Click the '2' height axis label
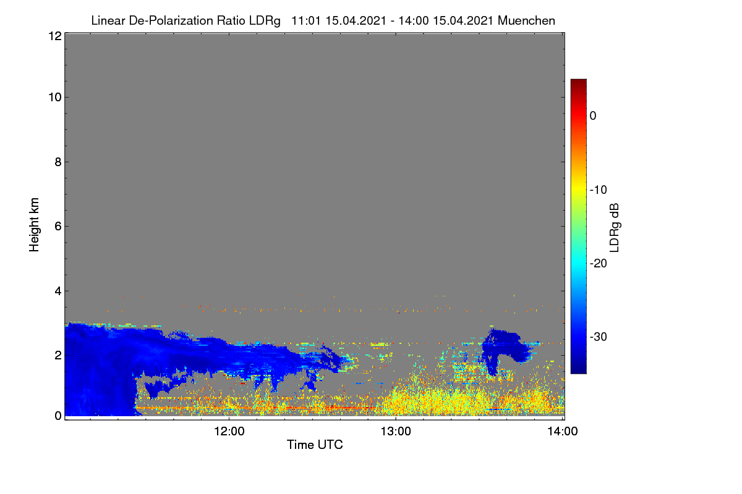This screenshot has height=494, width=742. [x=57, y=355]
